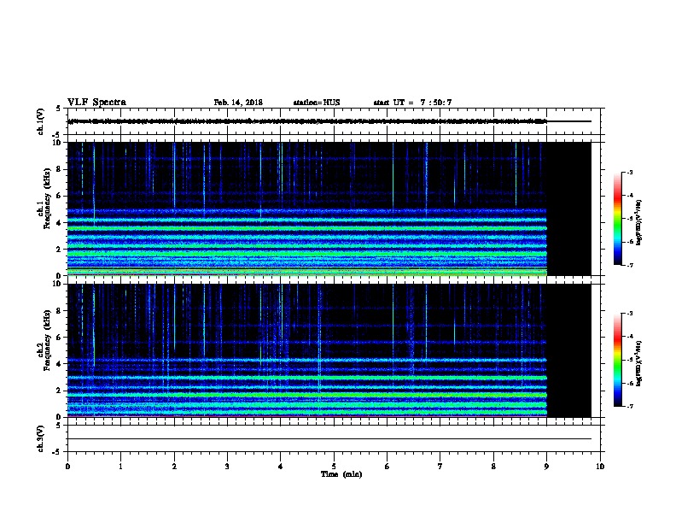Click the "station=HUS" header text
The width and height of the screenshot is (676, 523).
tap(317, 103)
